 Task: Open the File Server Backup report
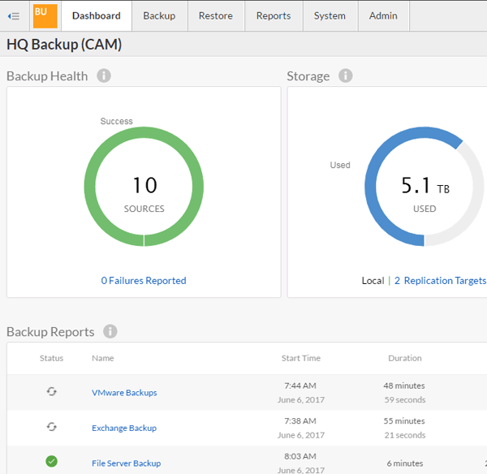[126, 463]
